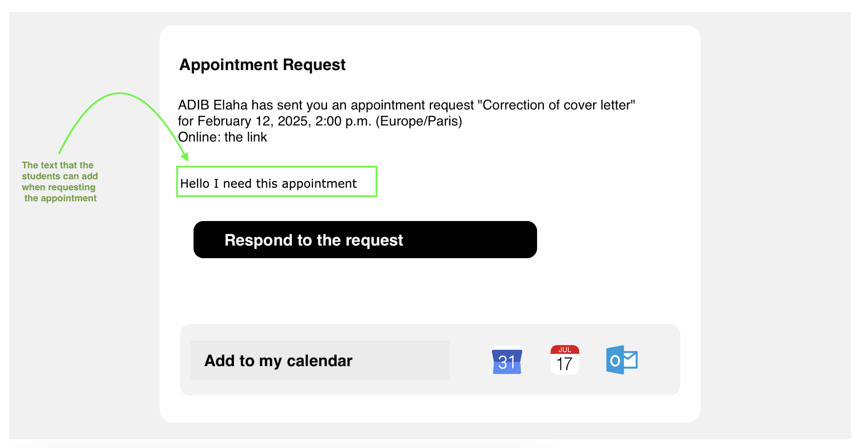Screen dimensions: 862x448
Task: Click the 2:00 p.m. appointment time
Action: [343, 121]
